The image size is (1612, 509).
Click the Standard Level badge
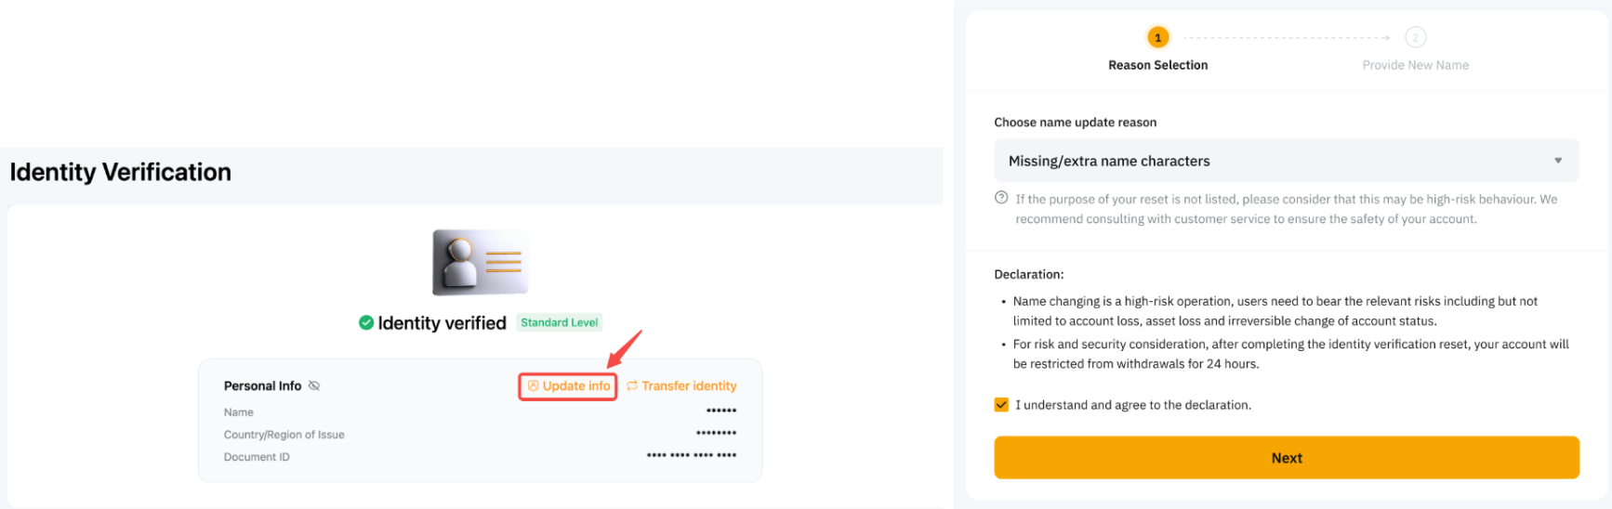559,322
